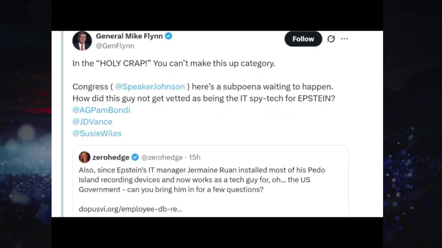Select the @GenFlynn handle
Viewport: 442px width, 248px height.
point(115,46)
